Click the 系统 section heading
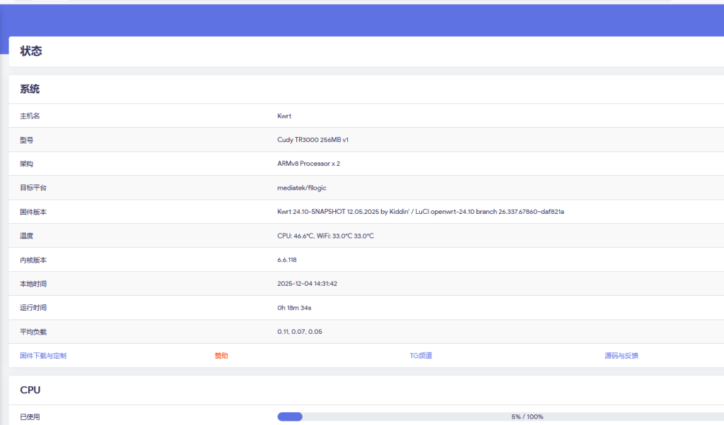 coord(30,90)
